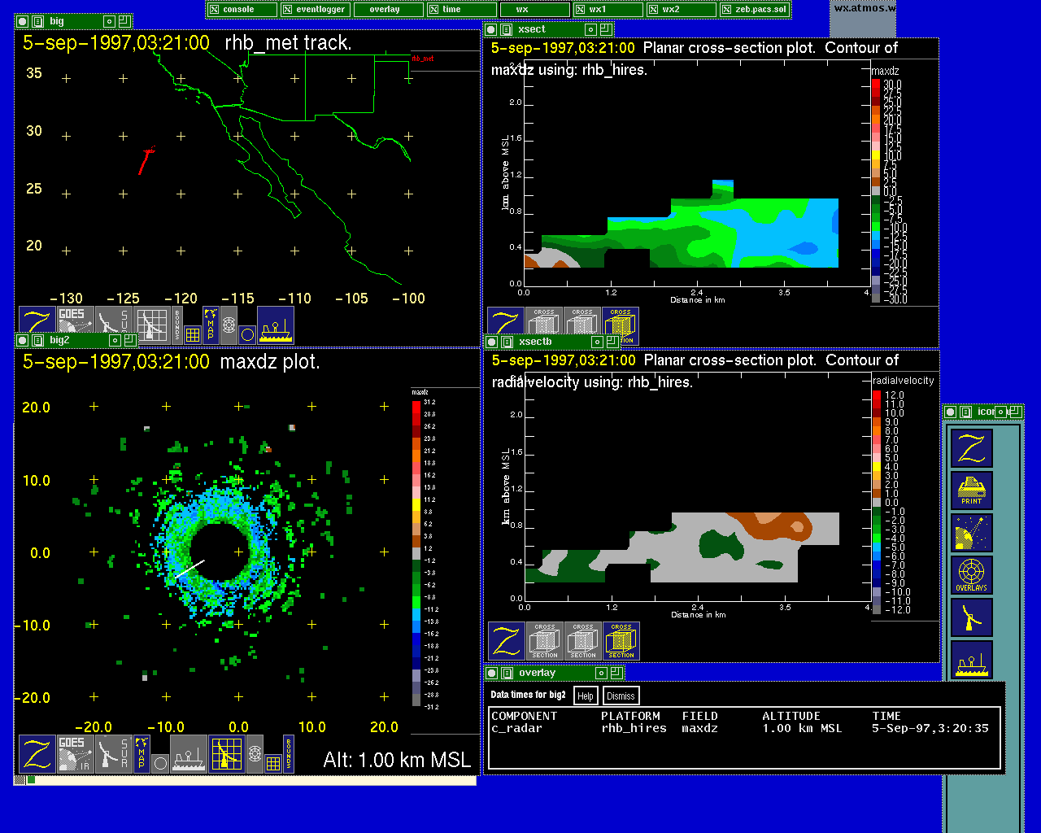
Task: Open the OVERLAYS icon in the icon panel
Action: [972, 575]
